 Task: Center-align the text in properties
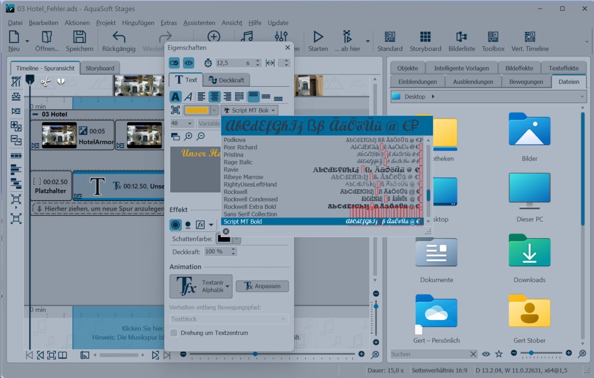214,97
